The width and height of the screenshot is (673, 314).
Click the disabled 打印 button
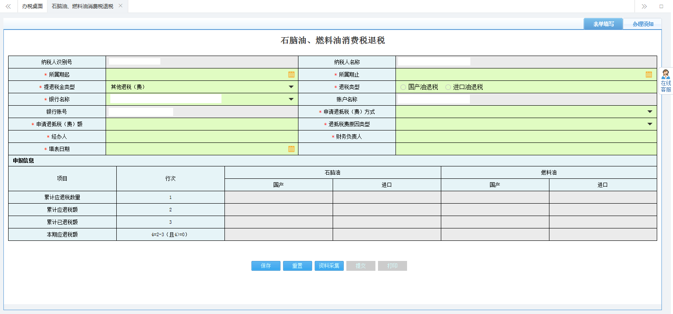393,266
